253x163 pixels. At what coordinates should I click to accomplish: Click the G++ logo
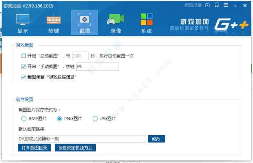231,24
